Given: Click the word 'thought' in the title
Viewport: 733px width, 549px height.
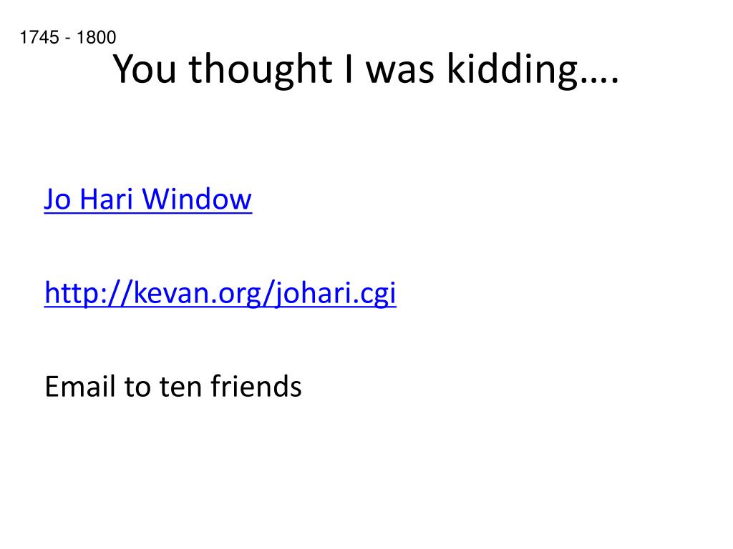Looking at the screenshot, I should click(x=261, y=70).
